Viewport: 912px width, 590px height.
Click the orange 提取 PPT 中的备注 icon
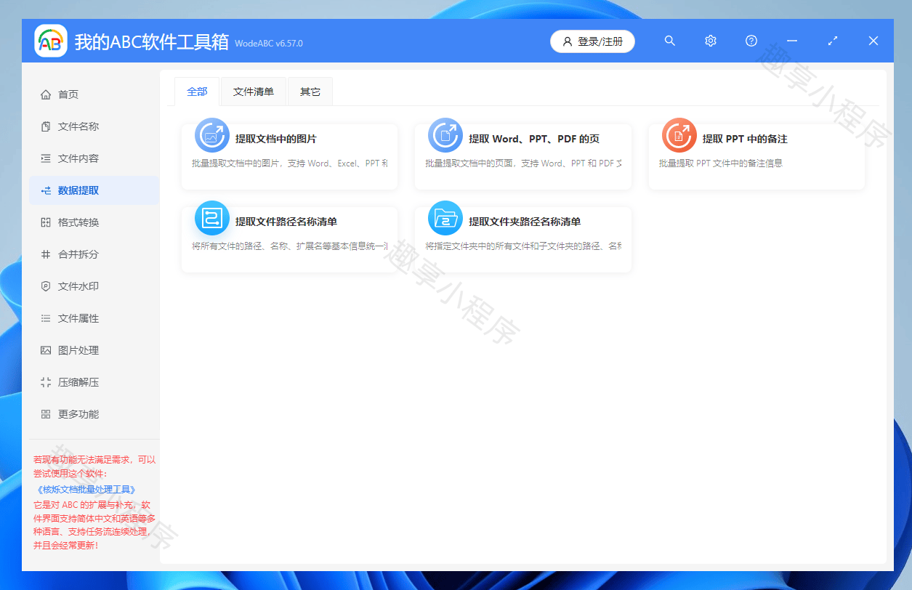pos(679,135)
